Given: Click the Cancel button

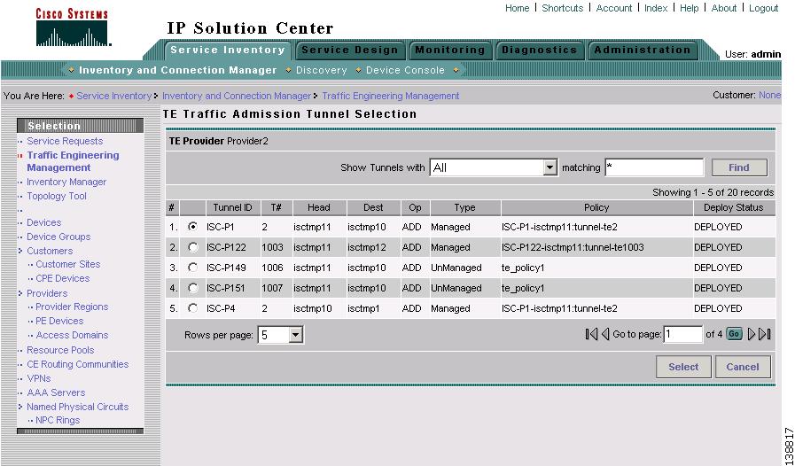Looking at the screenshot, I should [x=743, y=367].
